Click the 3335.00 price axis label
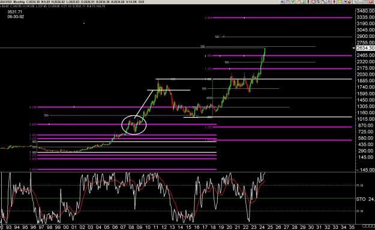375x230 pixels. [365, 17]
